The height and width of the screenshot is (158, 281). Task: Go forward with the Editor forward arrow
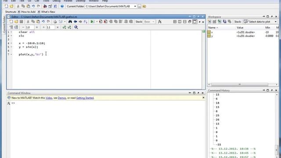80,22
